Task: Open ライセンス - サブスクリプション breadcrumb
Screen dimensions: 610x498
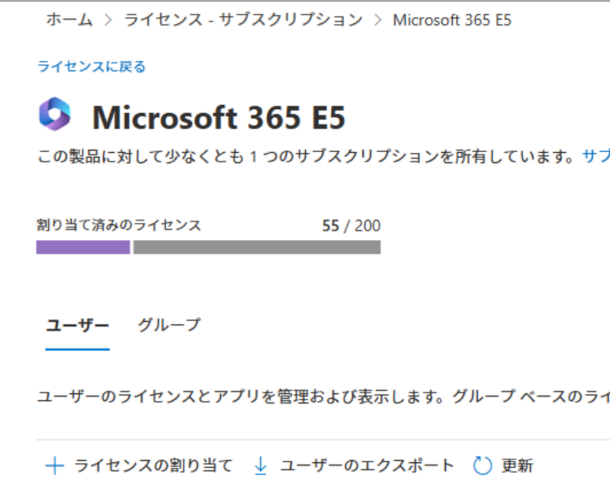Action: click(243, 20)
